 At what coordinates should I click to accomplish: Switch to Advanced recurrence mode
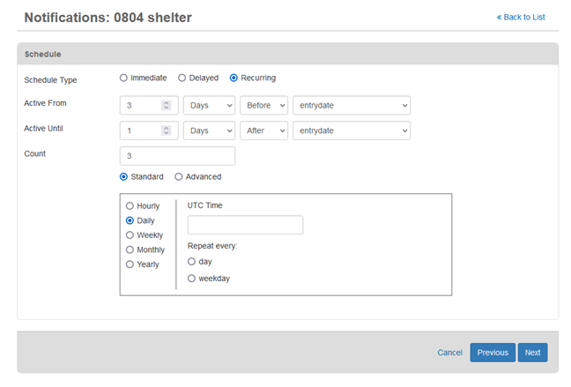pyautogui.click(x=179, y=176)
